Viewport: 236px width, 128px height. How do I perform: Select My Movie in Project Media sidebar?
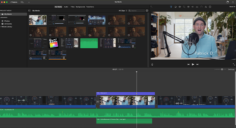(x=13, y=14)
